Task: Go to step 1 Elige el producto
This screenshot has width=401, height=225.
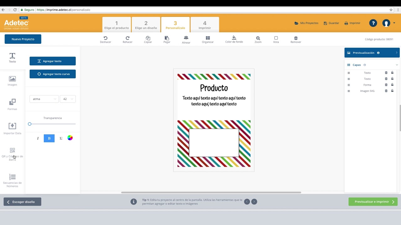Action: tap(117, 25)
